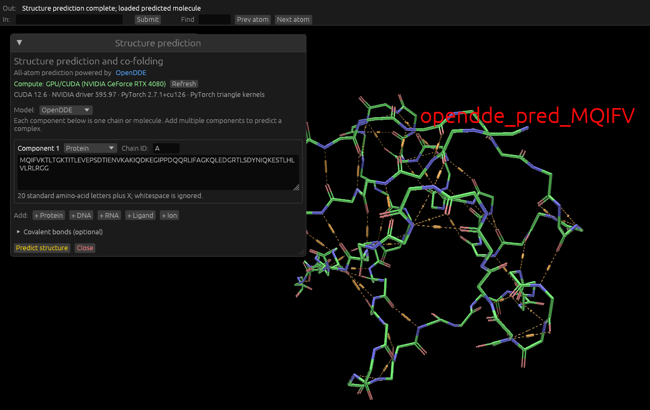Screen dimensions: 650x410
Task: Add a DNA component
Action: point(81,216)
